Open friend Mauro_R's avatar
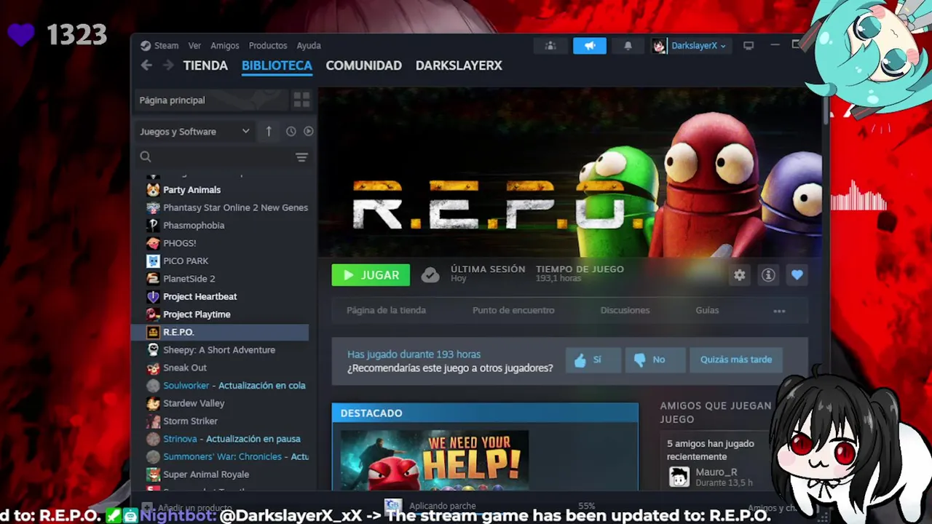The width and height of the screenshot is (932, 524). tap(679, 477)
